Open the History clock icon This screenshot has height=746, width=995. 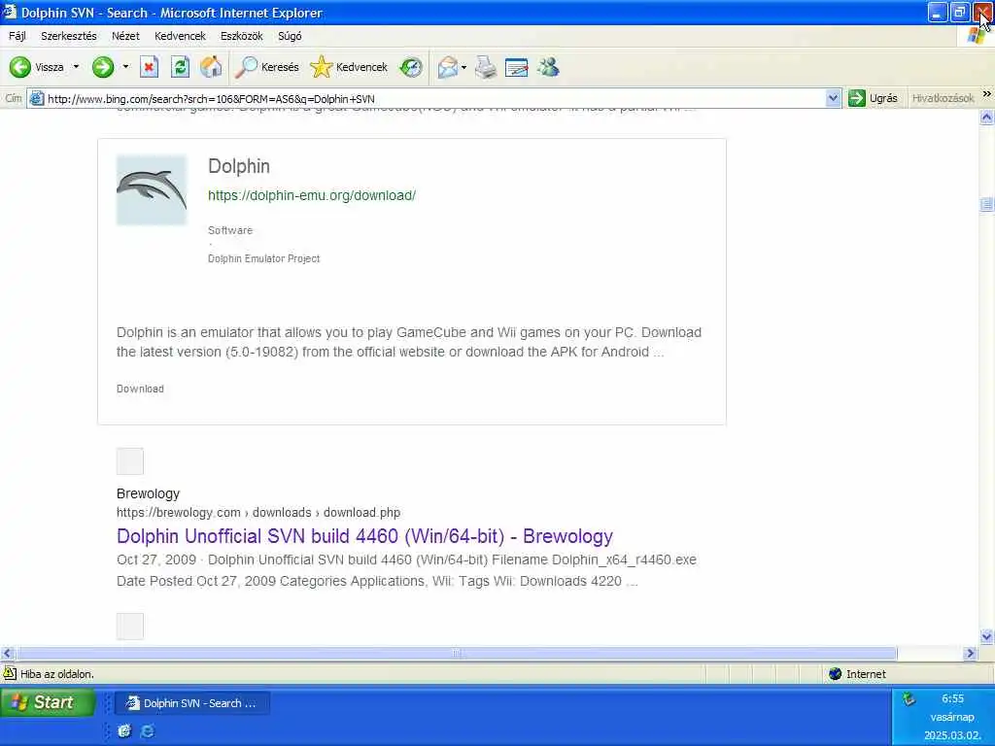click(x=411, y=67)
